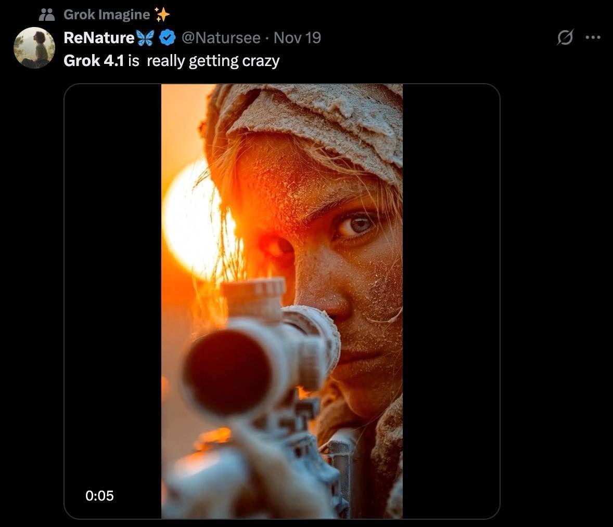Click the ReNature display name
Viewport: 613px width, 527px height.
click(x=99, y=38)
